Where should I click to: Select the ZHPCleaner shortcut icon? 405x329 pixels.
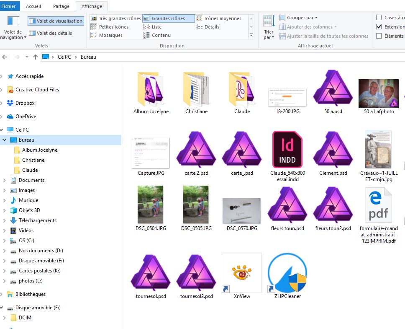pos(287,273)
